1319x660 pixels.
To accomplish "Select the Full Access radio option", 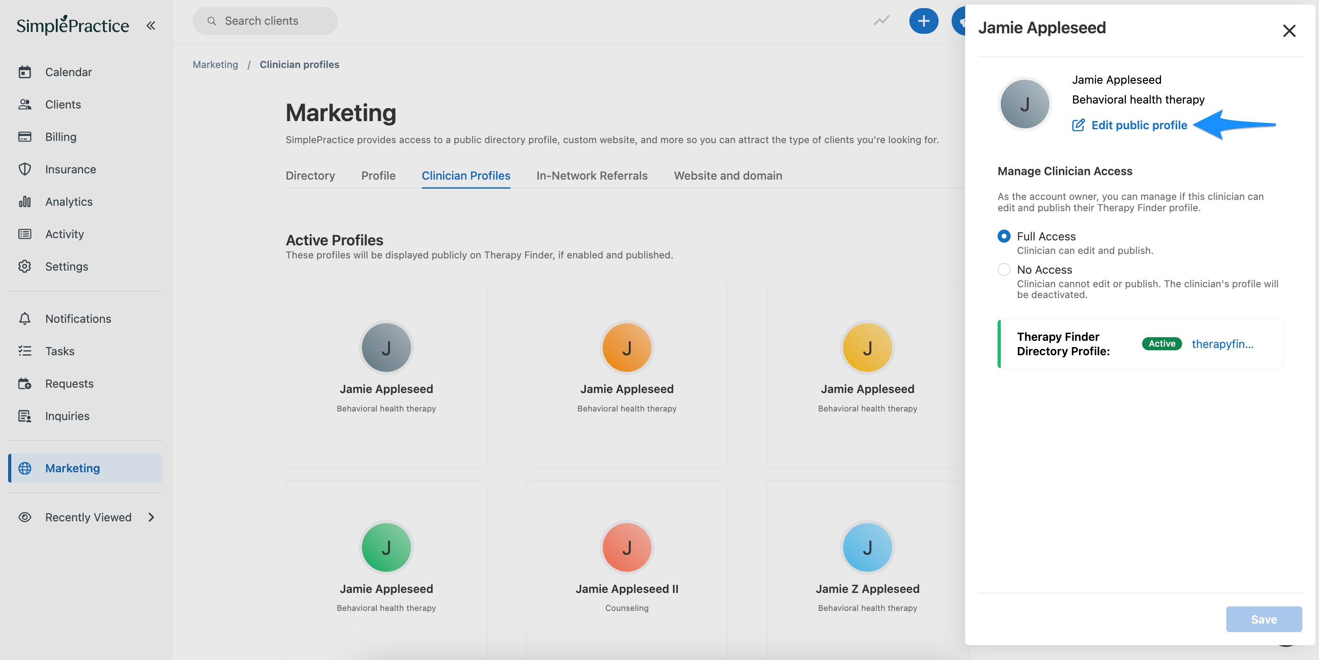I will (x=1004, y=236).
